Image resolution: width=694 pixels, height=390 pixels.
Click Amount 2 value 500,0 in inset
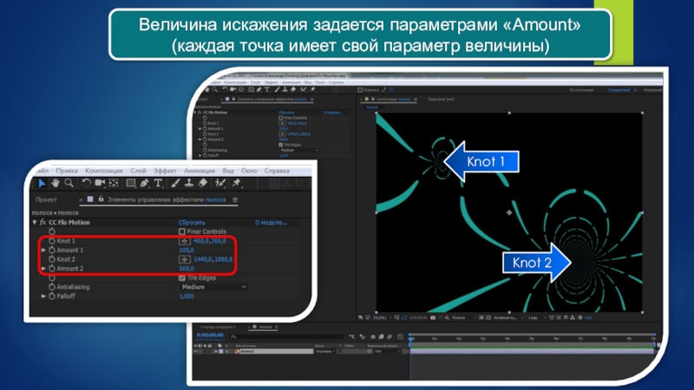[x=187, y=269]
